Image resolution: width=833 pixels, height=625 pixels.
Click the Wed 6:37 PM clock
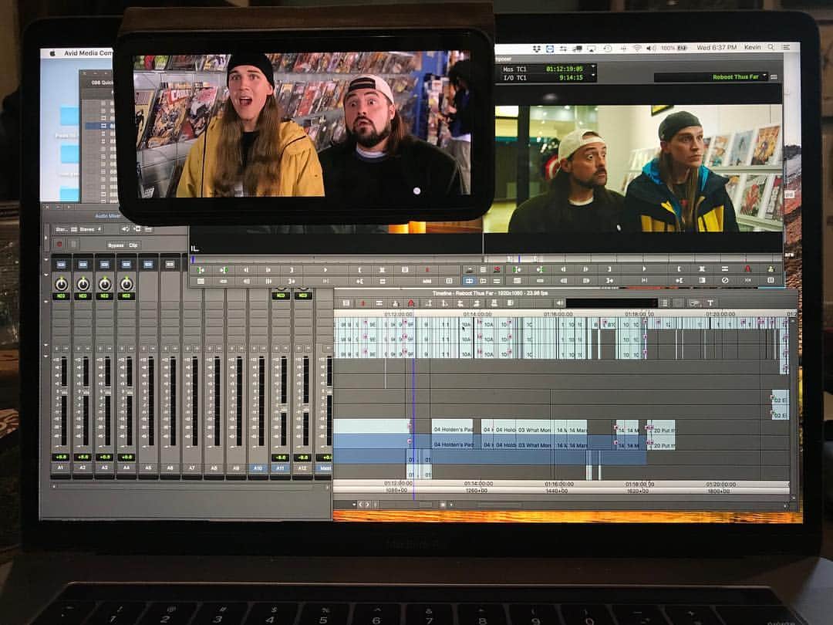click(x=717, y=48)
